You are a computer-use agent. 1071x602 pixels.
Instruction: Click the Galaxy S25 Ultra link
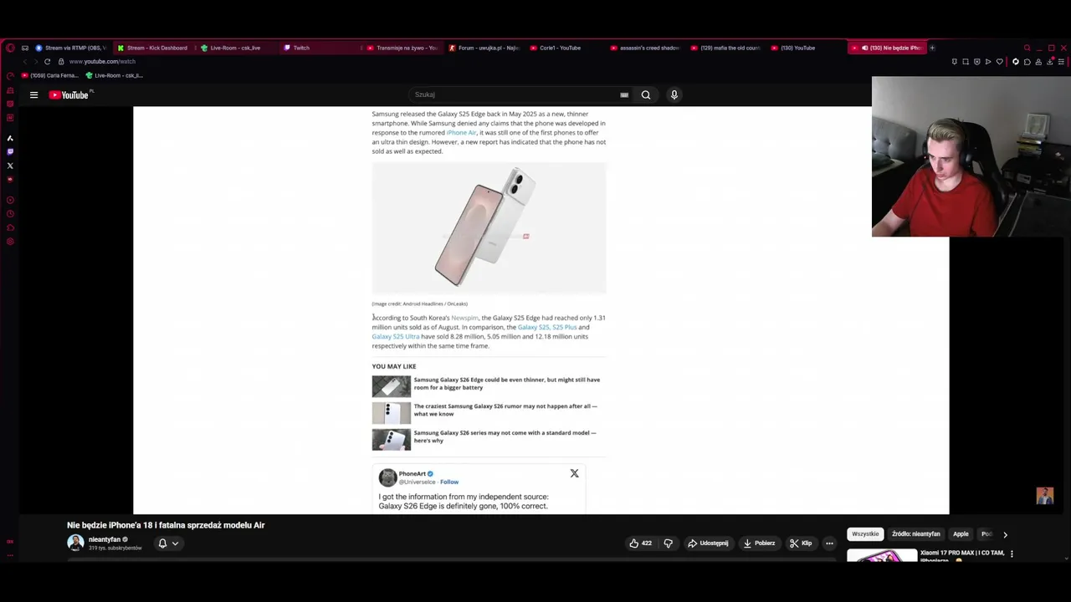point(396,337)
